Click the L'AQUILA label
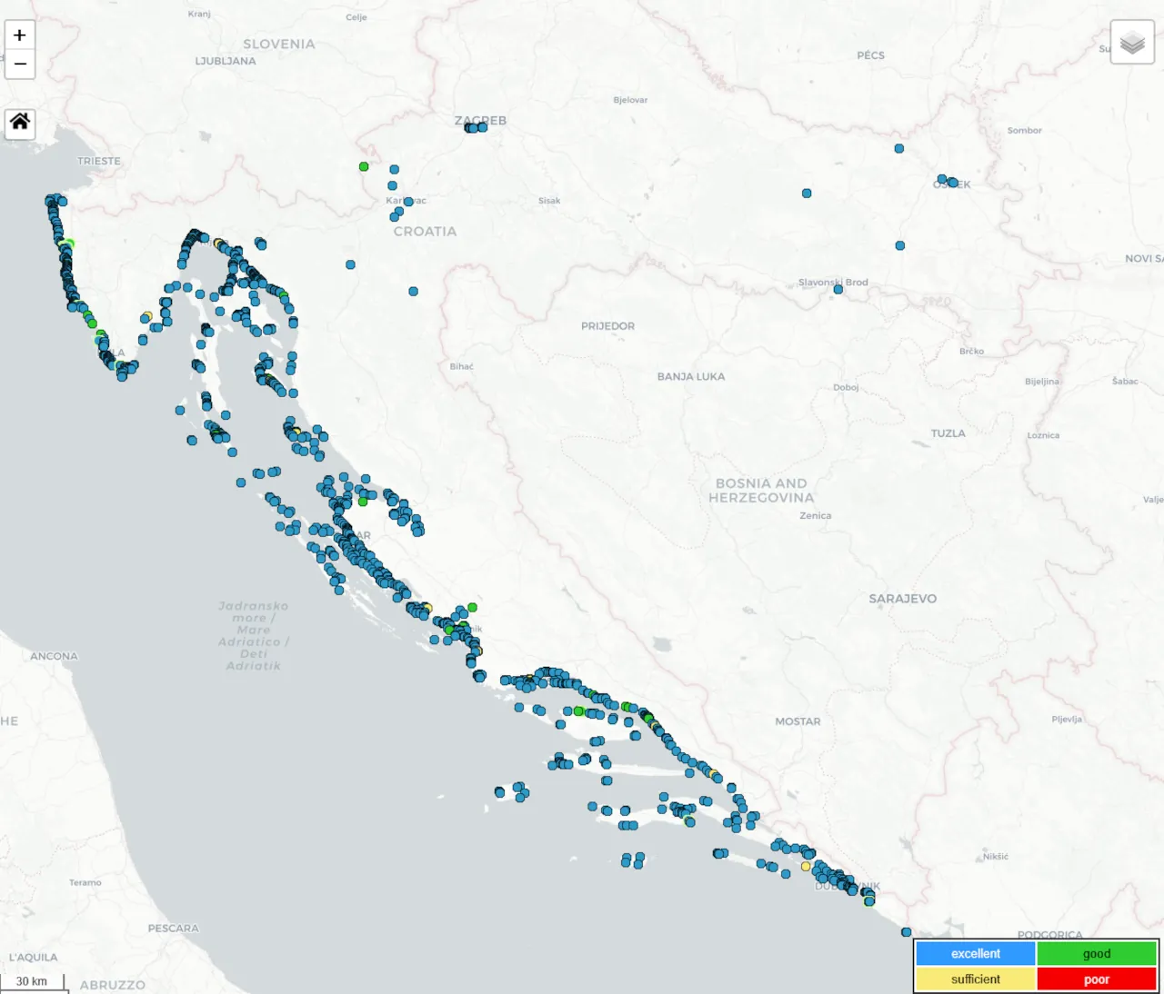Viewport: 1164px width, 994px height. click(33, 958)
